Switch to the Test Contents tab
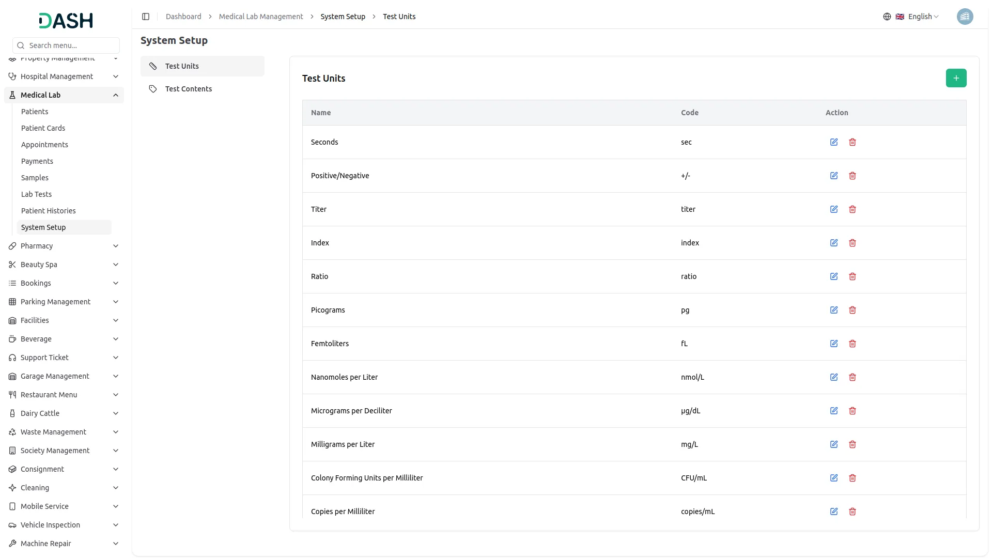The width and height of the screenshot is (992, 558). point(189,89)
